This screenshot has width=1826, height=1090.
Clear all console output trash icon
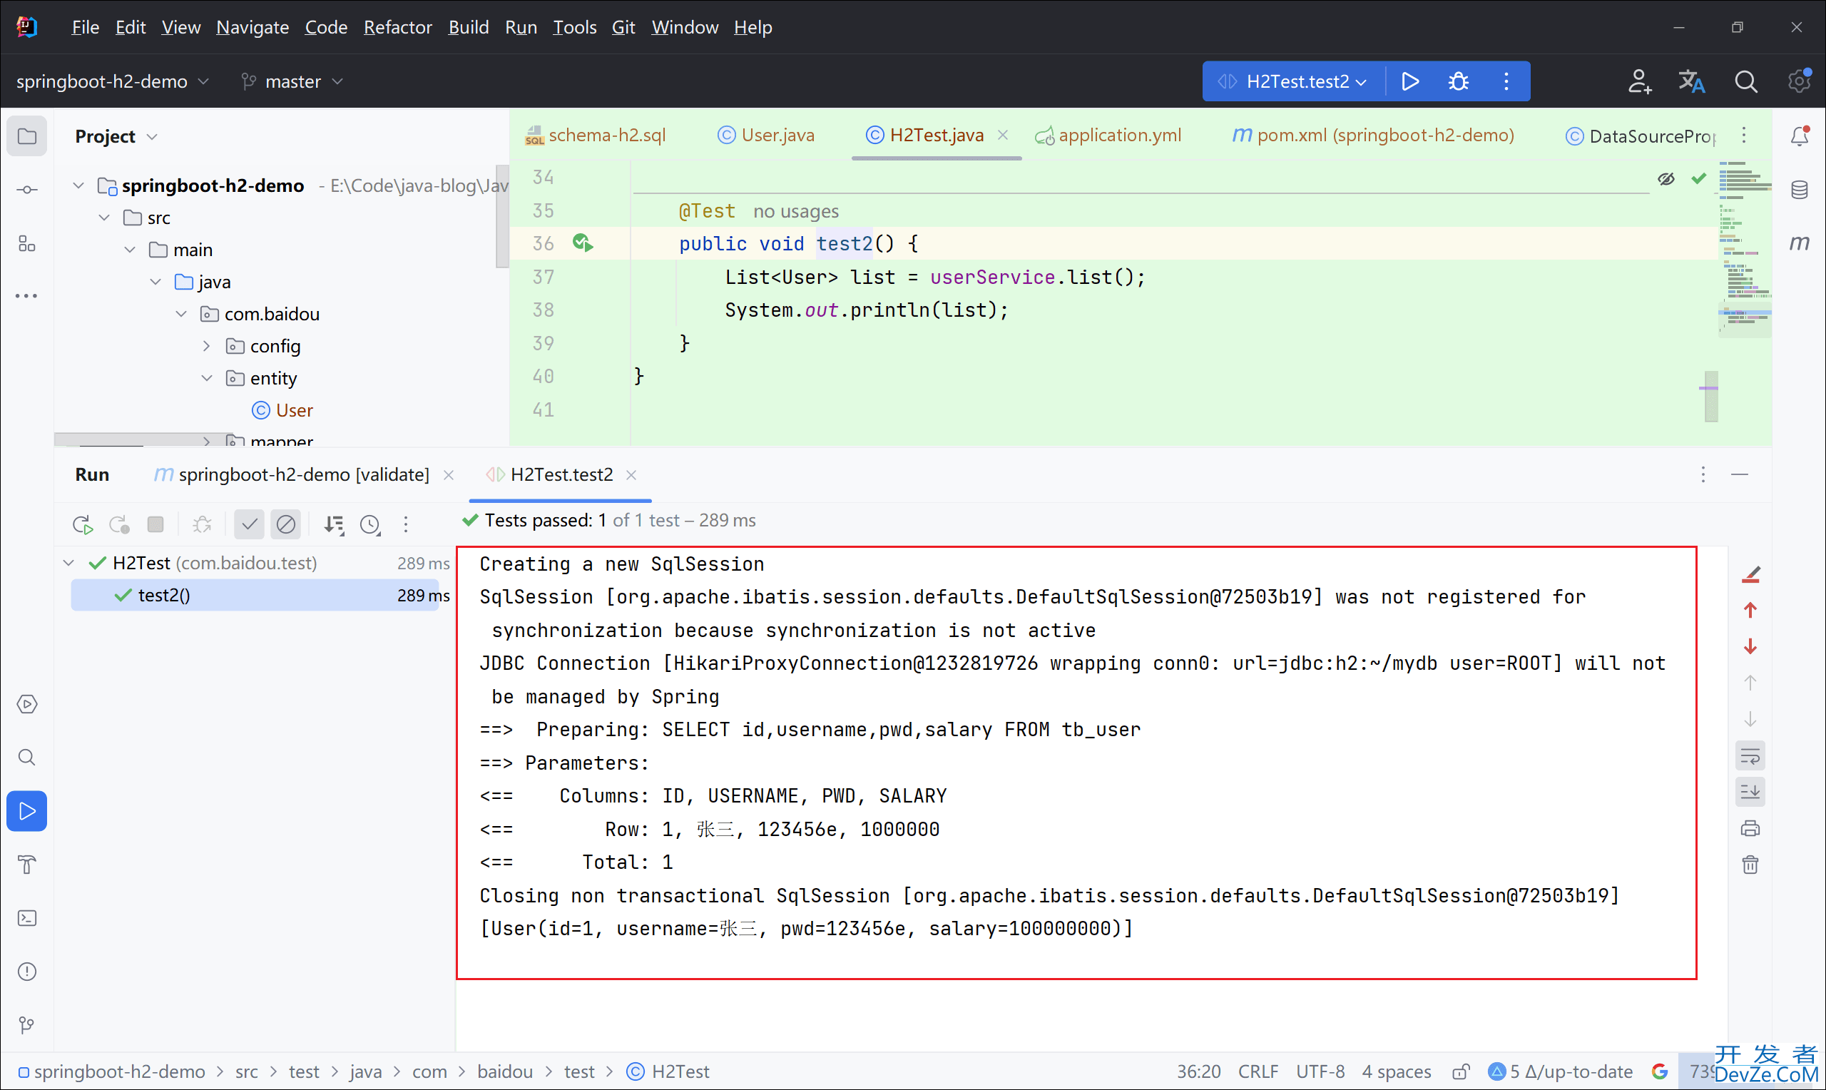coord(1750,865)
